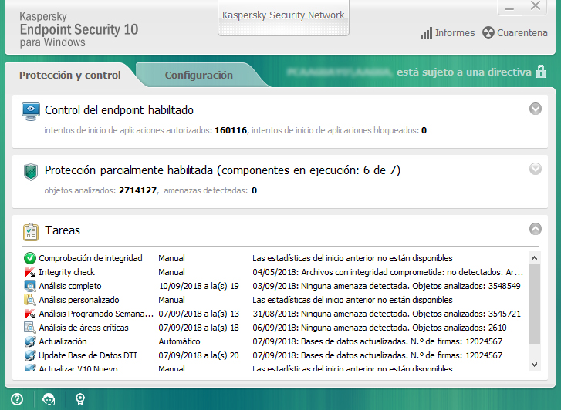This screenshot has height=410, width=561.
Task: Click the 'Tareas' heading
Action: (x=63, y=230)
